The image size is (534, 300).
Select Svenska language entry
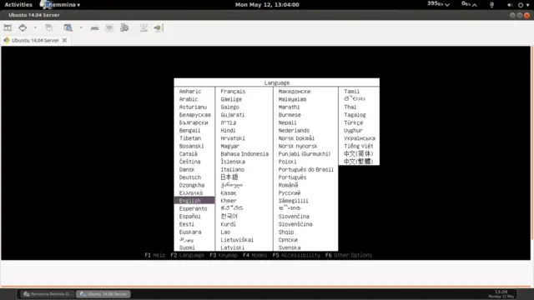tap(290, 248)
